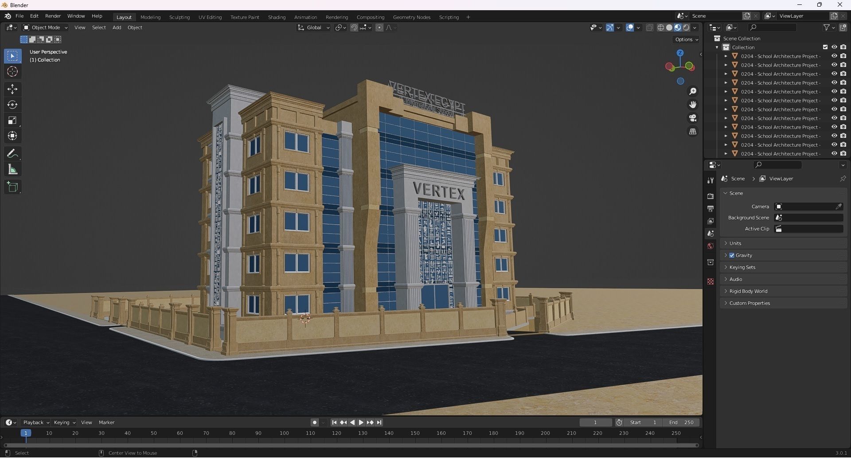Viewport: 851px width, 461px height.
Task: Disable render for last listed 0204 object
Action: (843, 153)
